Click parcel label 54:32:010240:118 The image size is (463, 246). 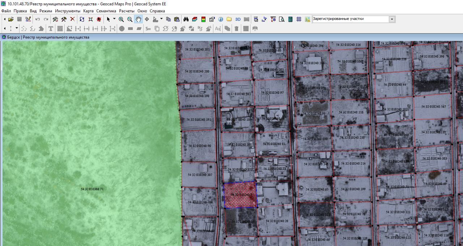pyautogui.click(x=351, y=112)
